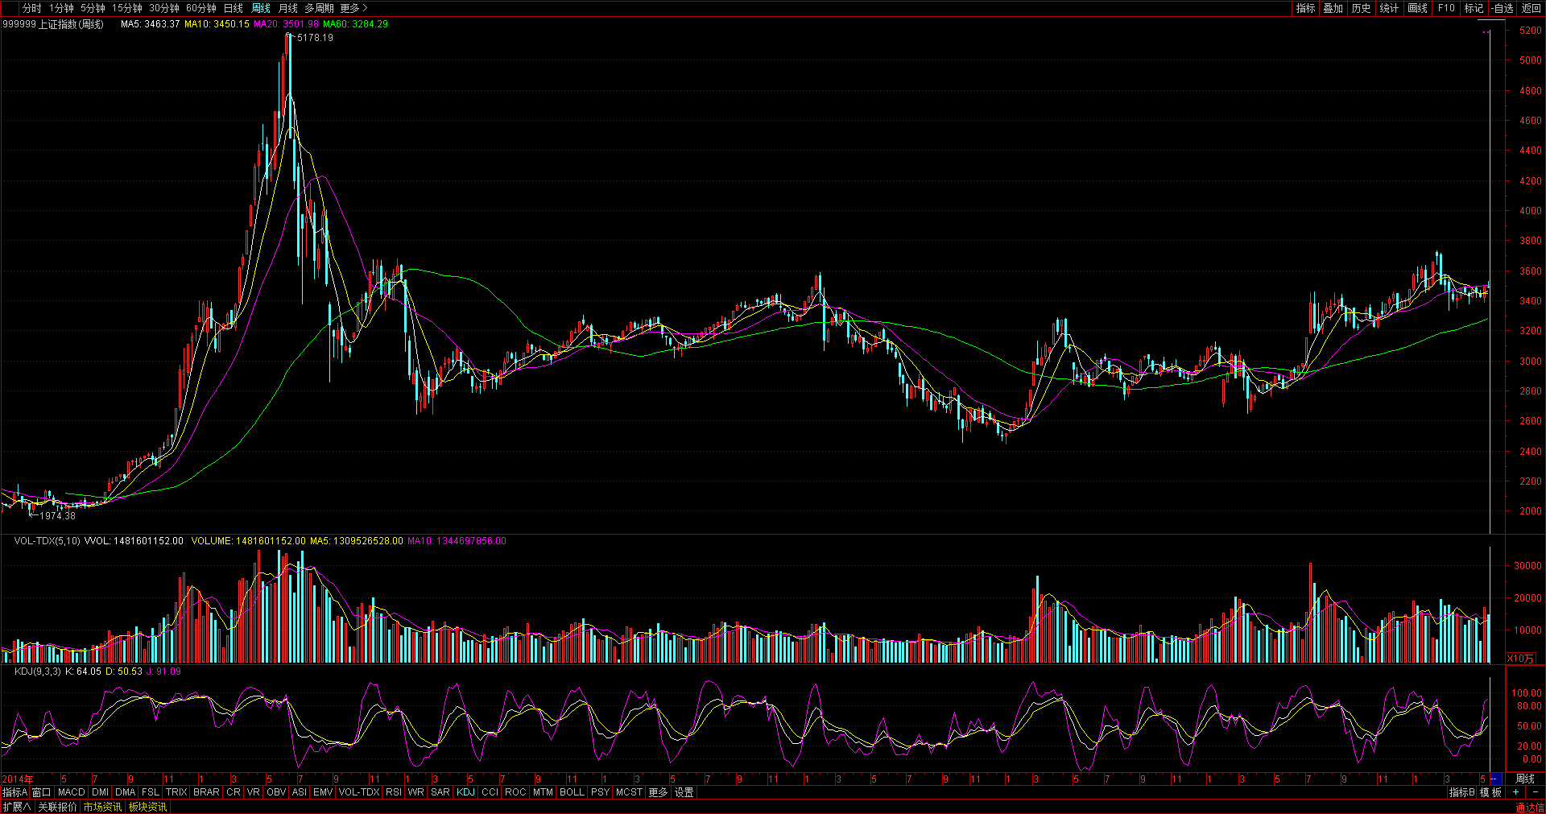Select the WR indicator
1546x814 pixels.
(x=415, y=792)
